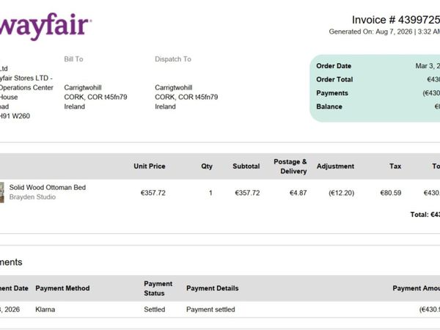Screen dimensions: 440x330
Task: Click the 'Adjustment' column header
Action: tap(335, 166)
